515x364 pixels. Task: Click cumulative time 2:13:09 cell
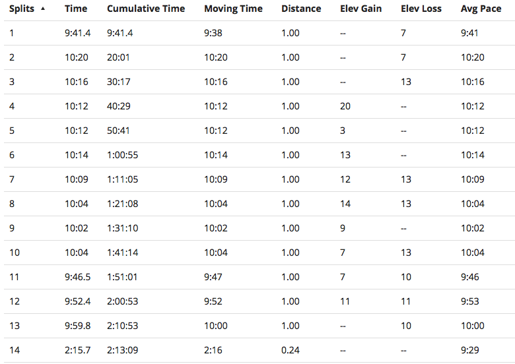(x=122, y=350)
